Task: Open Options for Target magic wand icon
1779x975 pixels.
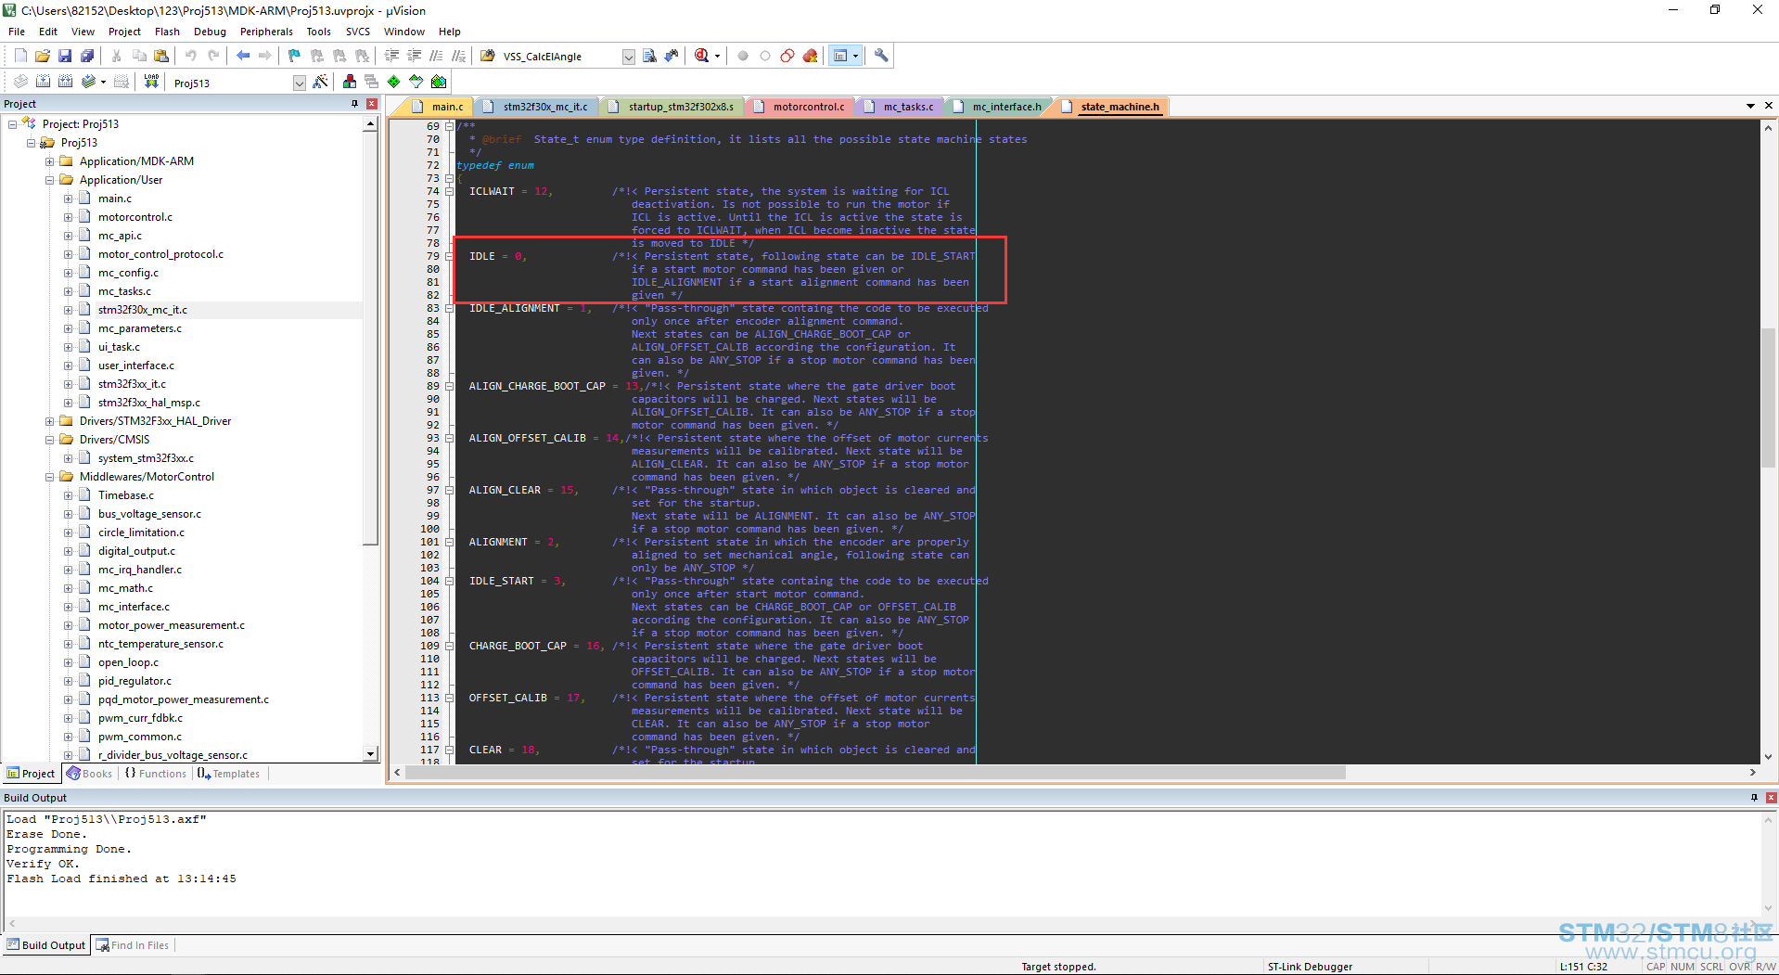Action: click(x=320, y=82)
